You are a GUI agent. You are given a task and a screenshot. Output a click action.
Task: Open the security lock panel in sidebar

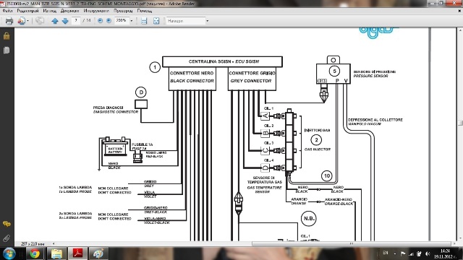pos(7,36)
